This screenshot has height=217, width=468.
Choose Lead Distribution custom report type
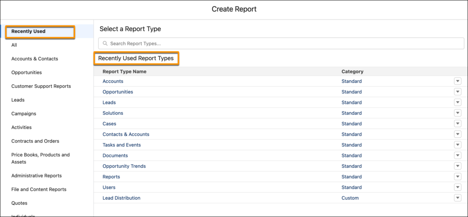pos(121,198)
